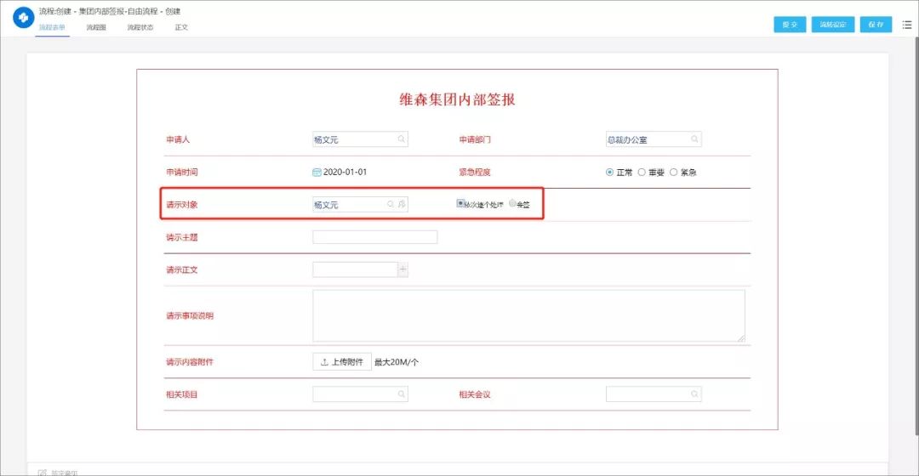Select 重要 urgency radio button
Screen dimensions: 919x476
click(x=642, y=173)
